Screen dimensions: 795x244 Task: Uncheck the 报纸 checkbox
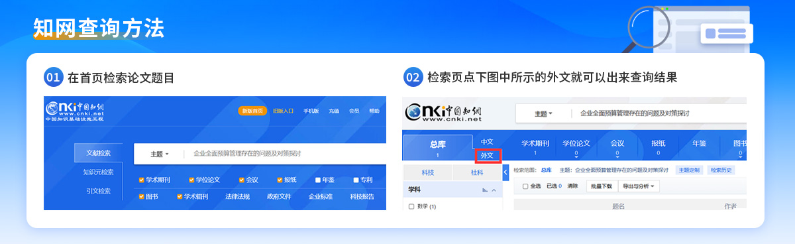coord(280,180)
